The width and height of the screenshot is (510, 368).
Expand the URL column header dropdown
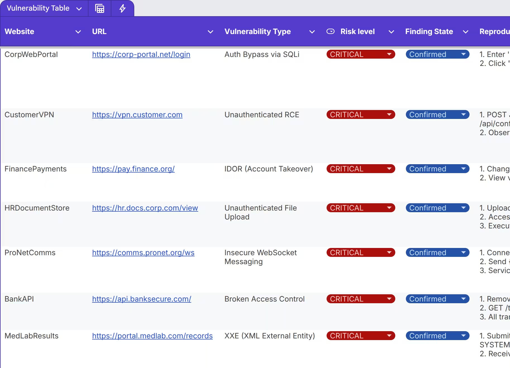pyautogui.click(x=210, y=32)
